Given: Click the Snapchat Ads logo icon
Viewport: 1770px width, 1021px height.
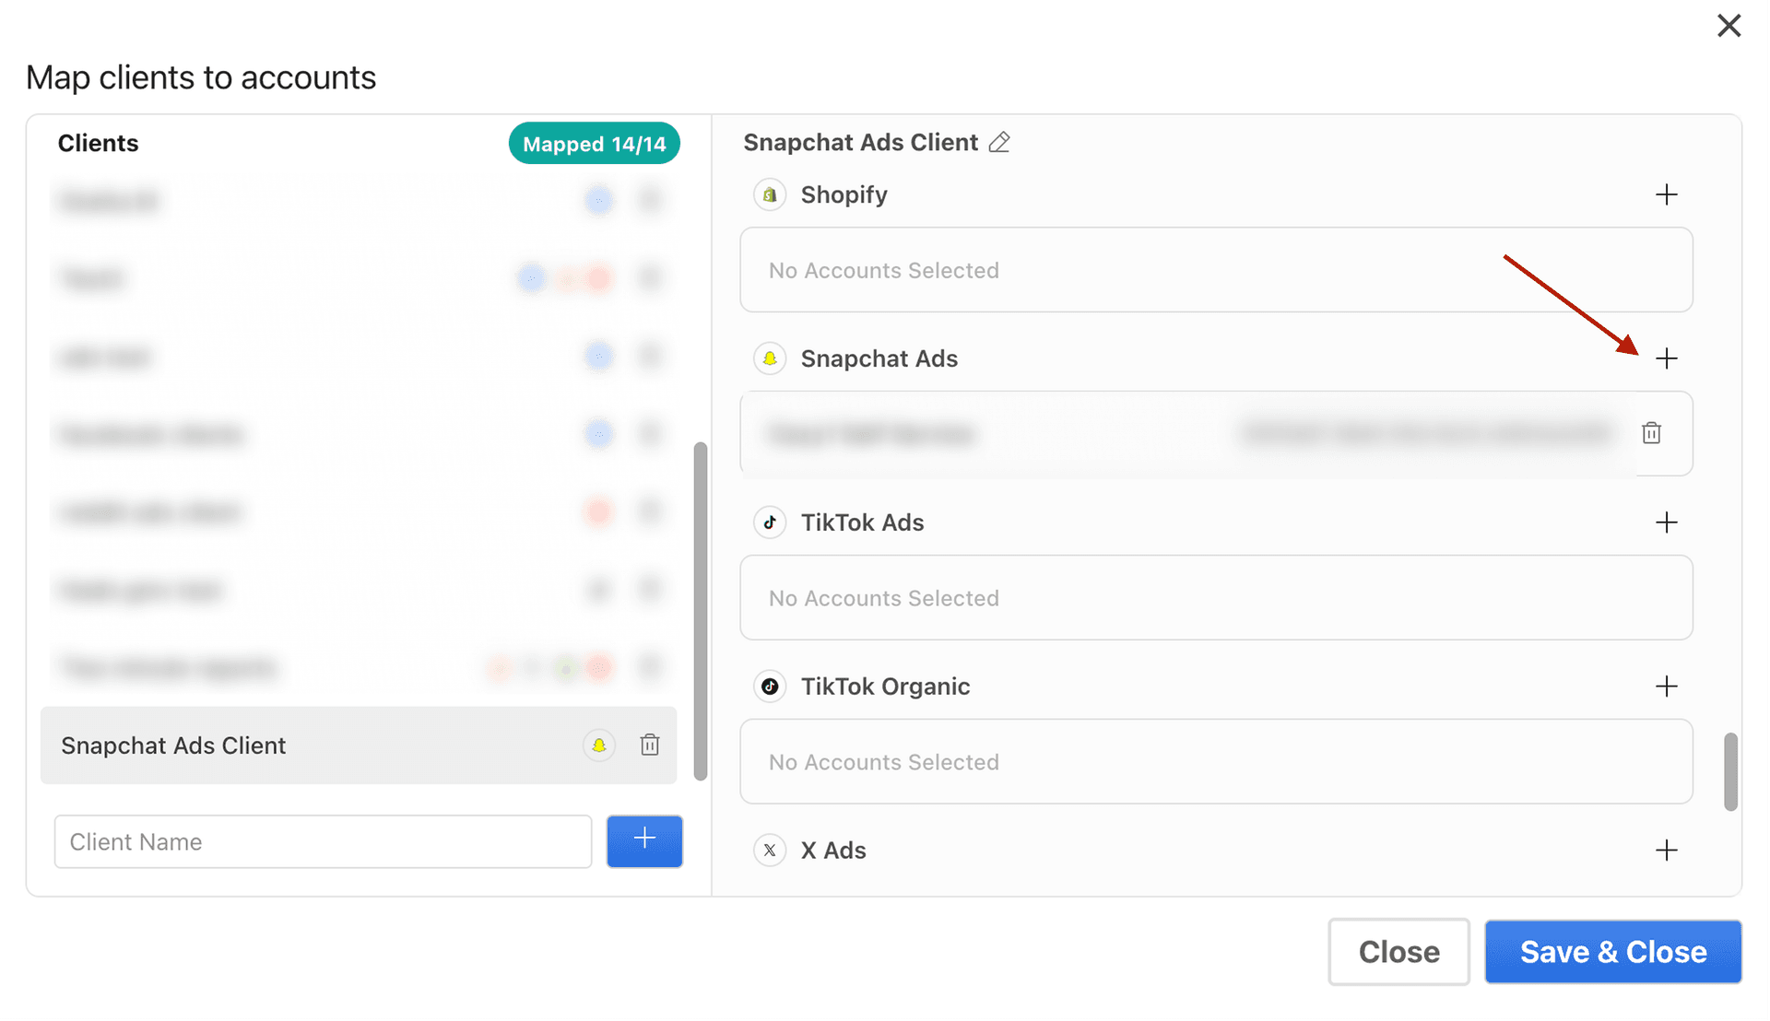Looking at the screenshot, I should [x=770, y=358].
